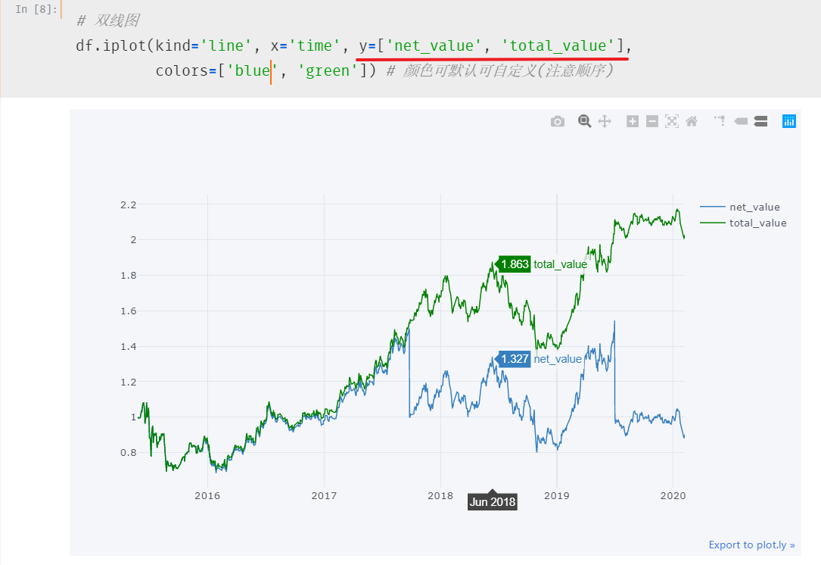
Task: Toggle spike lines on the chart
Action: tap(718, 121)
